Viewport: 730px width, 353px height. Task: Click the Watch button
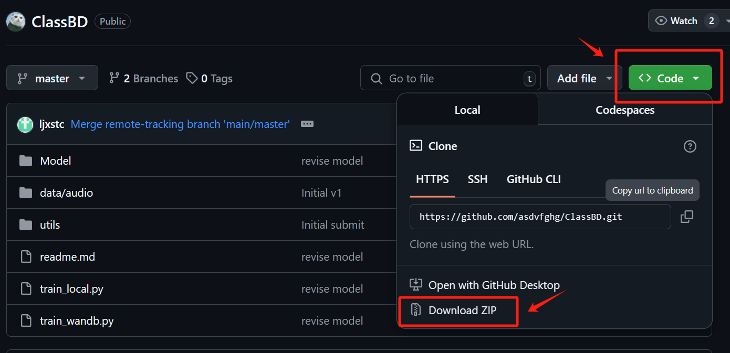[x=689, y=20]
